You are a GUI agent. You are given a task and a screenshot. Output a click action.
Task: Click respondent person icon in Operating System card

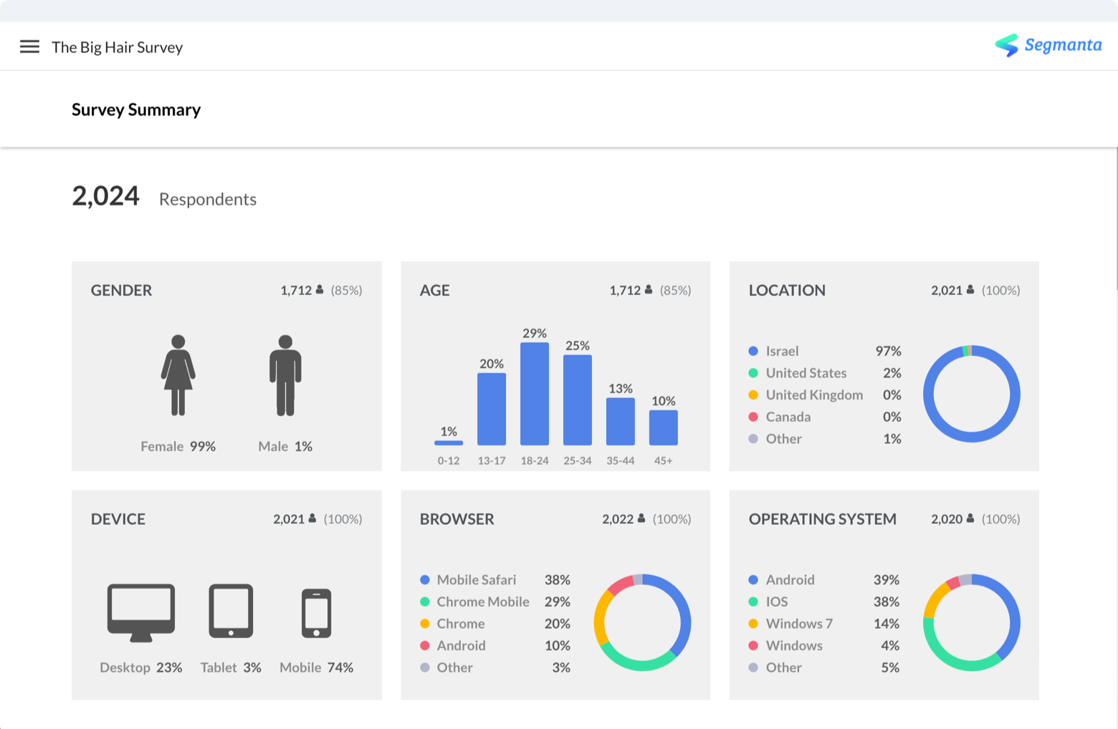pyautogui.click(x=970, y=518)
